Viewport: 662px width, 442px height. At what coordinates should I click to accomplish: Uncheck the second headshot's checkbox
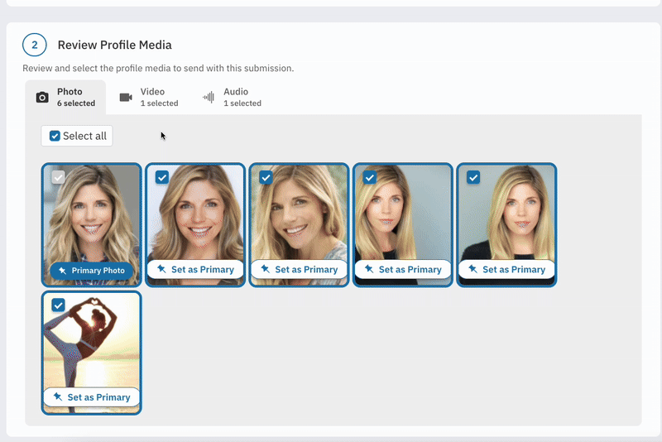pyautogui.click(x=162, y=177)
